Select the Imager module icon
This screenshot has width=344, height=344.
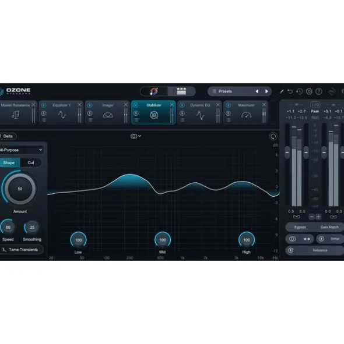coord(108,115)
